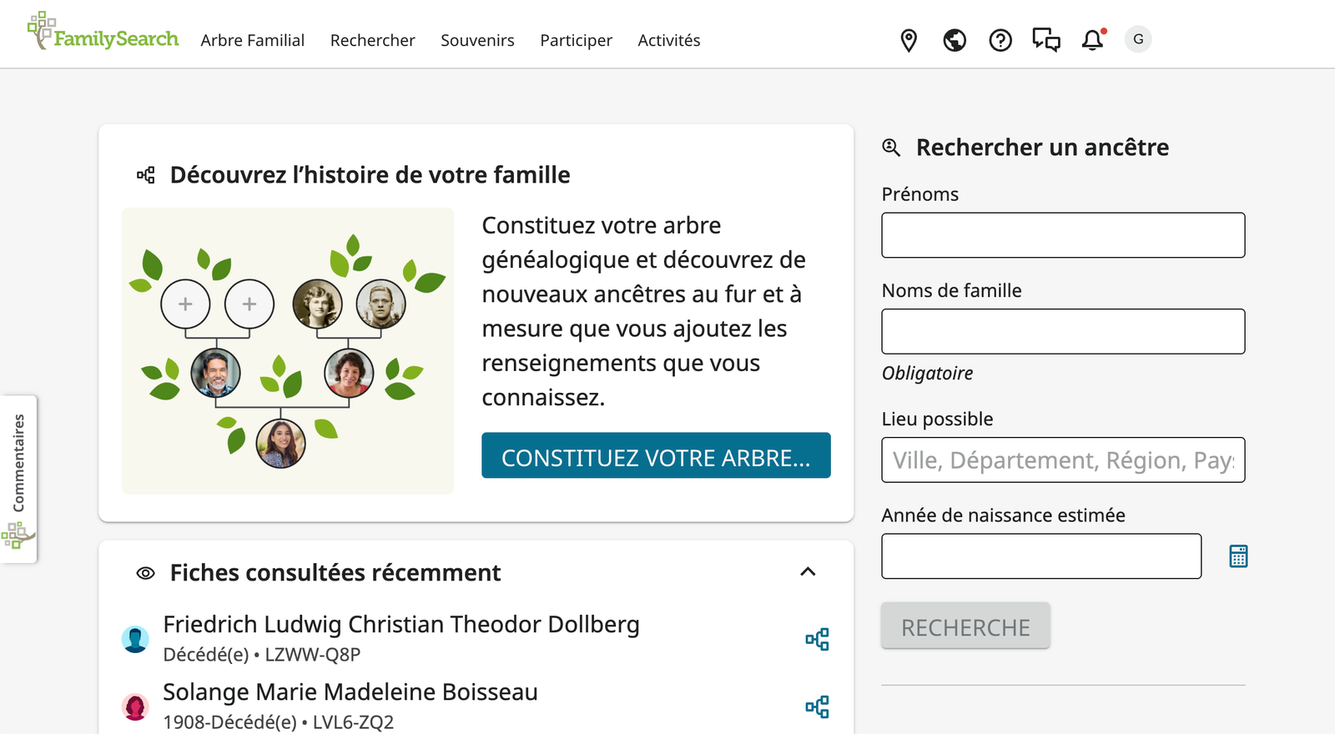The image size is (1335, 734).
Task: Click the CONSTITUEZ VOTRE ARBRE button
Action: point(656,455)
